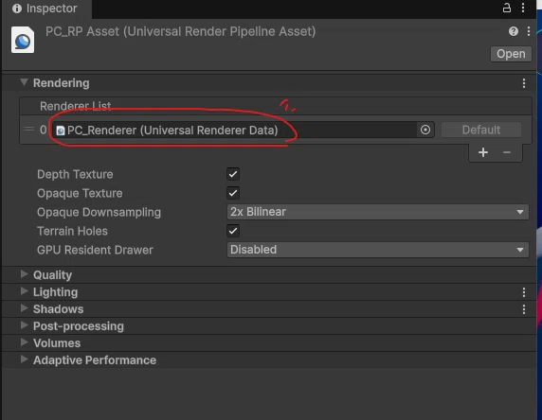Expand the Lighting section
Viewport: 542px width, 420px height.
tap(24, 291)
